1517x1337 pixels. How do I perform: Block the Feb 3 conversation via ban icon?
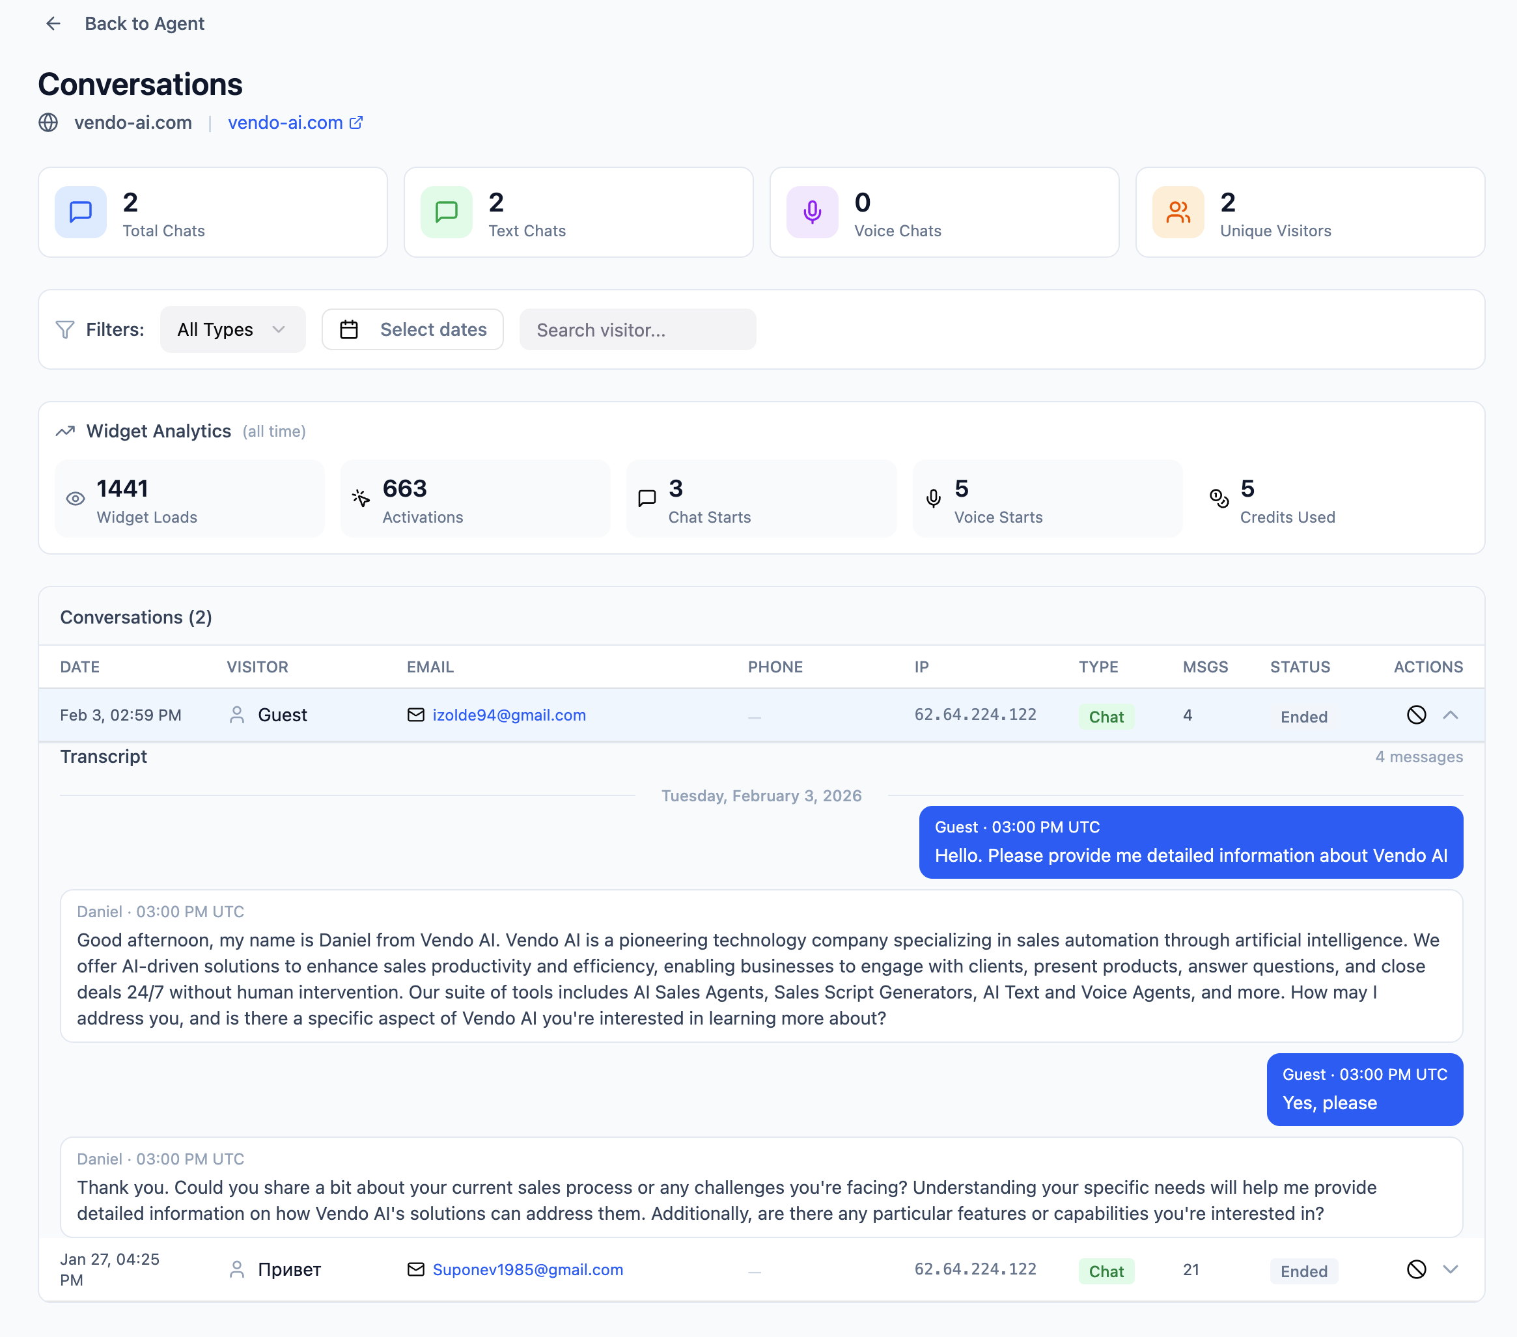coord(1416,715)
